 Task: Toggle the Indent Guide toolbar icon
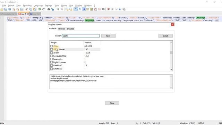(x=84, y=9)
